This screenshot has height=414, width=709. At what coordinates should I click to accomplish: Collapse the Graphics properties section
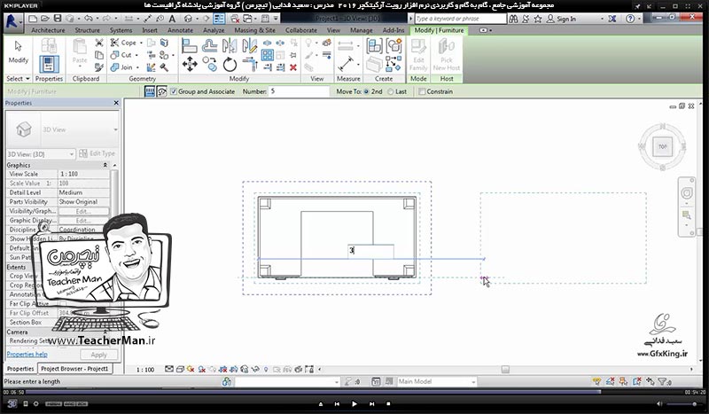pos(105,165)
